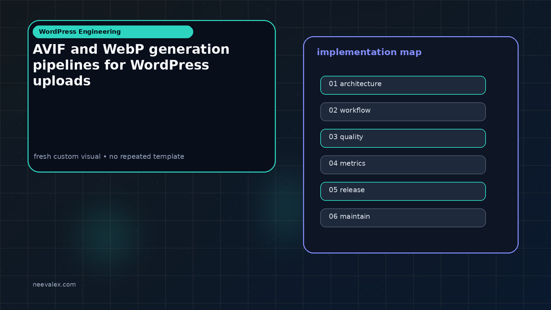The height and width of the screenshot is (310, 551).
Task: Click the AVIF and WebP pipelines title
Action: coord(131,65)
